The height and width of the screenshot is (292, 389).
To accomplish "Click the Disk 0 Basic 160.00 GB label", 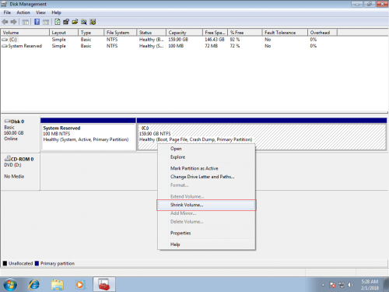I will pos(20,134).
